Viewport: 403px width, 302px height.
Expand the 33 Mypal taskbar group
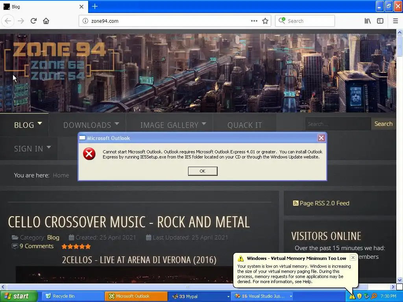[x=200, y=296]
